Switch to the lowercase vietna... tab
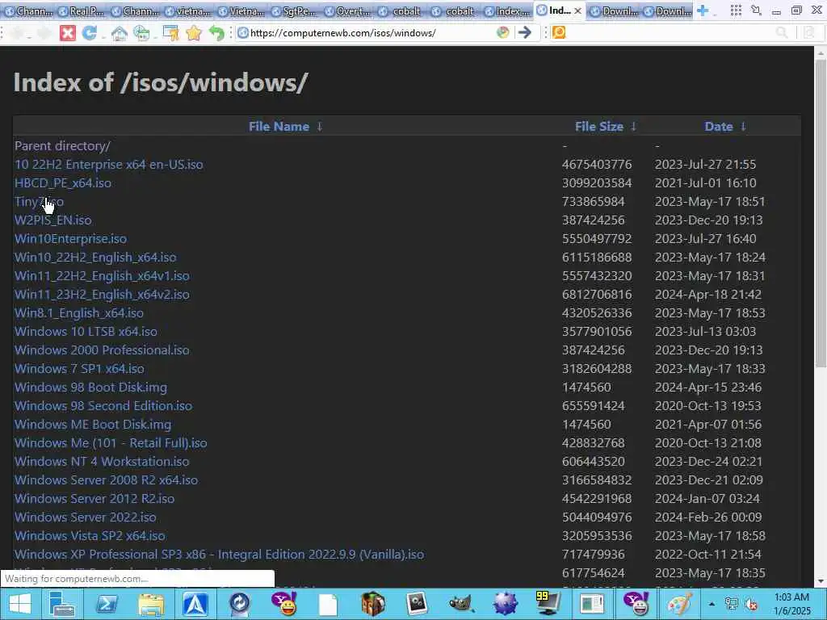The height and width of the screenshot is (620, 827). coord(187,11)
